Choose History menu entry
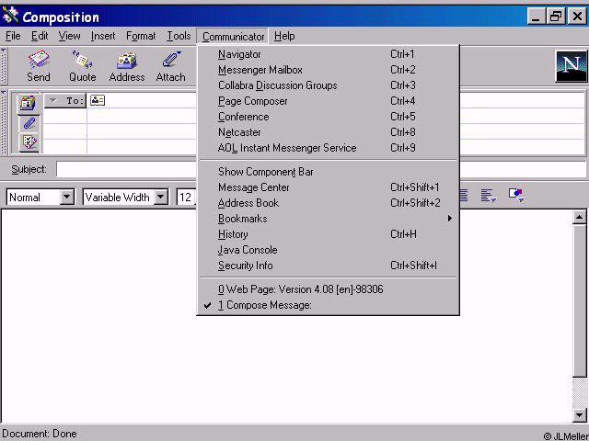 click(x=328, y=234)
